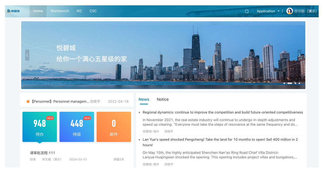The height and width of the screenshot is (172, 324).
Task: Click the NEW badge on 448 card
Action: point(87,118)
